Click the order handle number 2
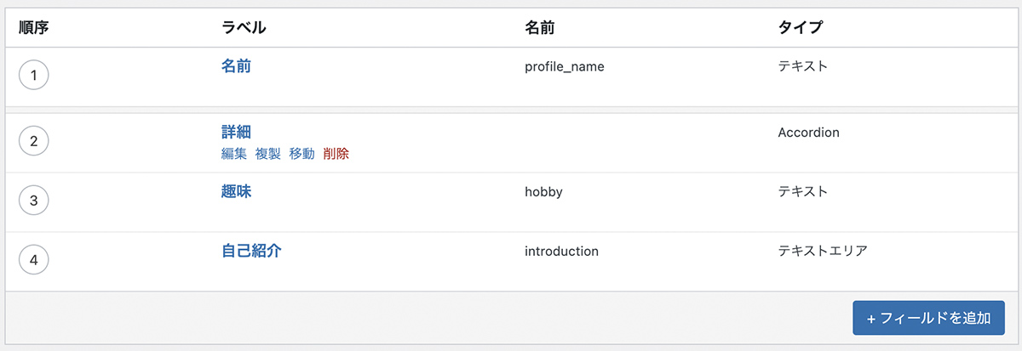The image size is (1022, 351). click(33, 141)
